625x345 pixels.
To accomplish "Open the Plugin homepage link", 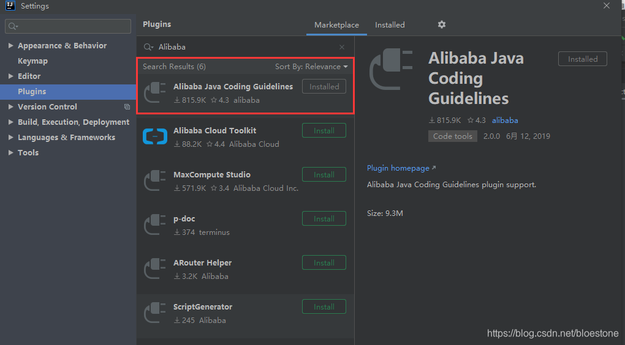I will coord(401,168).
